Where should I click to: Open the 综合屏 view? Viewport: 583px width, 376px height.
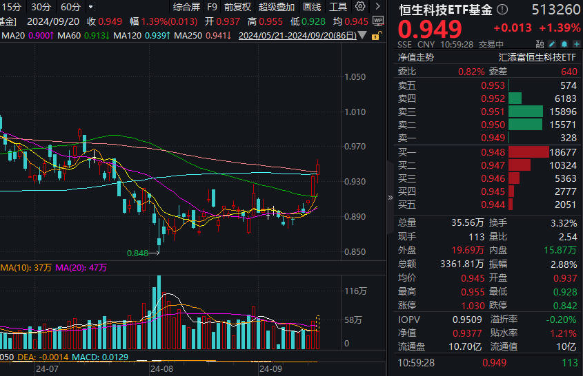[x=186, y=7]
